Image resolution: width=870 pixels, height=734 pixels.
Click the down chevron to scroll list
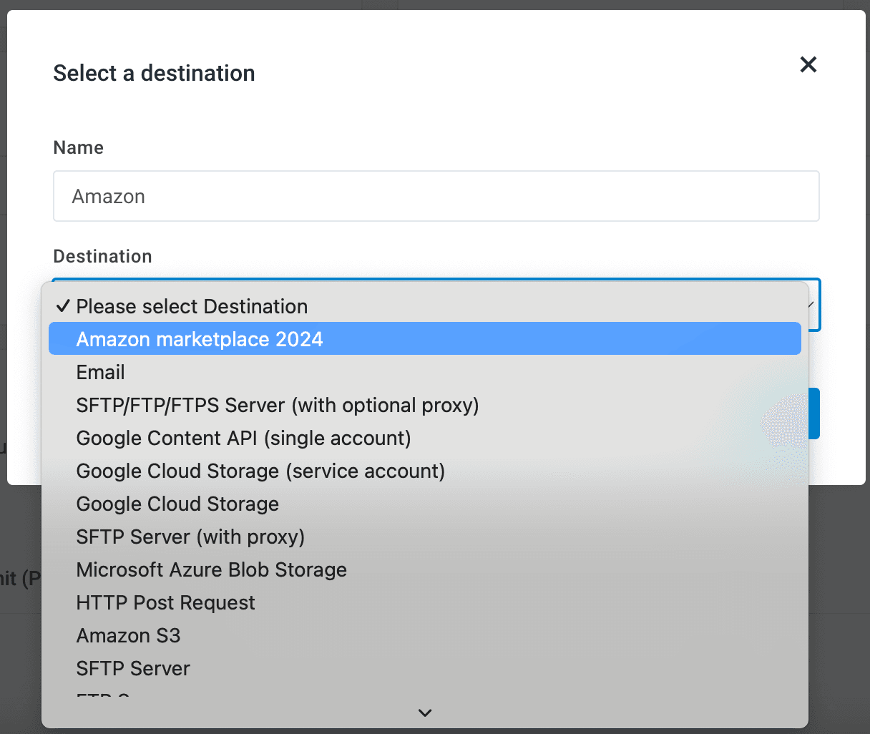(x=425, y=713)
